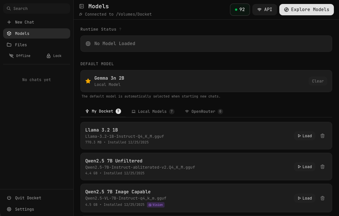Clear the default model Gemma 3n 2B
This screenshot has width=339, height=216.
tap(318, 81)
